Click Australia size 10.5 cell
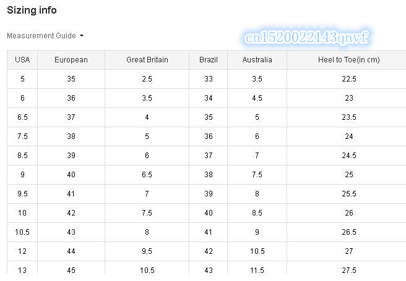 pyautogui.click(x=257, y=251)
